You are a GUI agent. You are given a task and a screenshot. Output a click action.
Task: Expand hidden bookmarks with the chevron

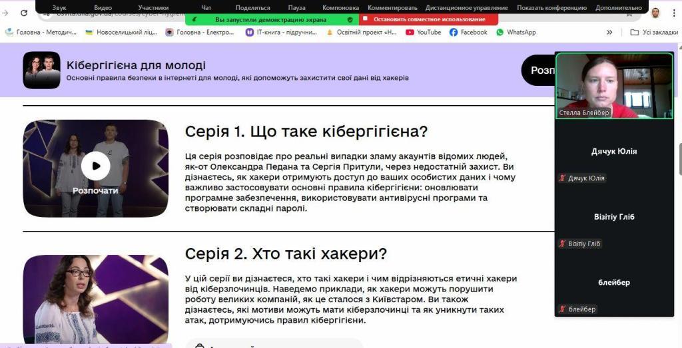(x=609, y=32)
